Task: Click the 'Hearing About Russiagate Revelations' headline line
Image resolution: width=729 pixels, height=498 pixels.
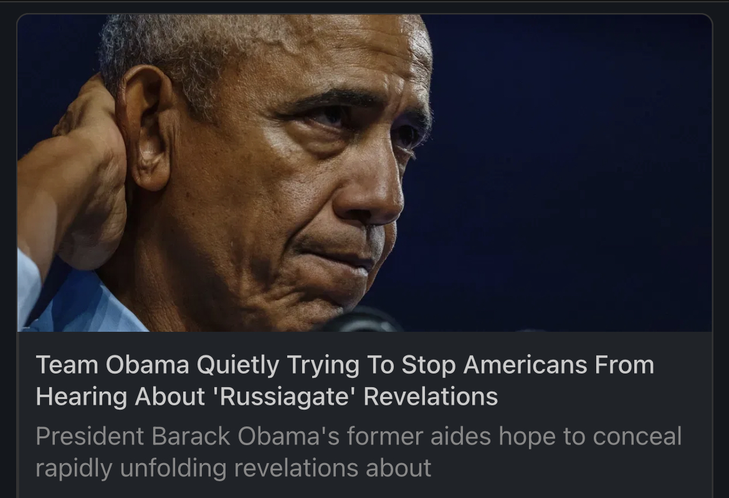Action: coord(267,397)
